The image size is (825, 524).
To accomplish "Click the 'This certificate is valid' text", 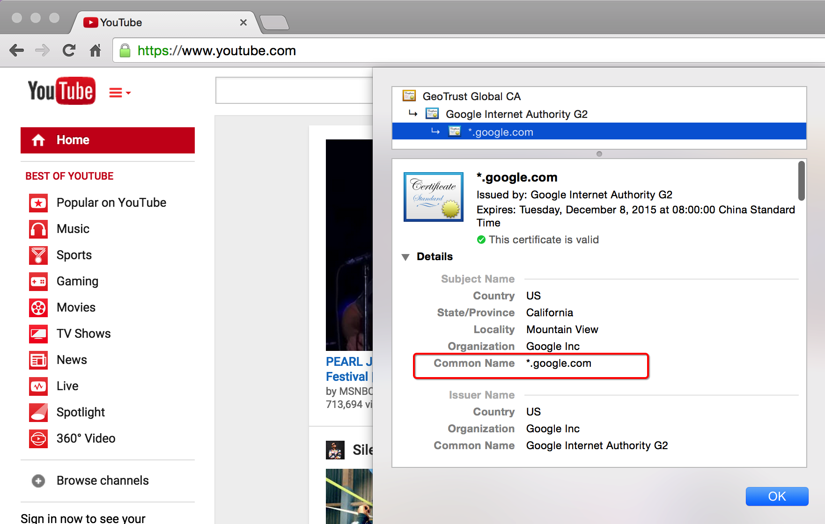I will [544, 240].
